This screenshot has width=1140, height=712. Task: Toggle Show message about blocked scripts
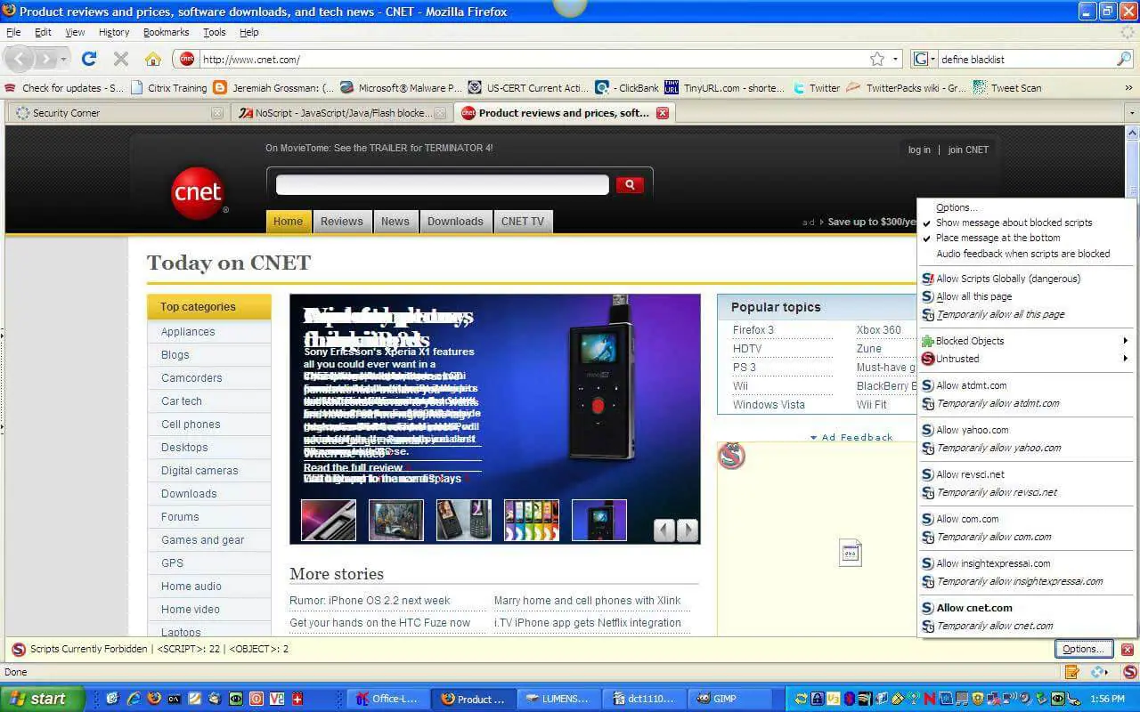pyautogui.click(x=1014, y=222)
